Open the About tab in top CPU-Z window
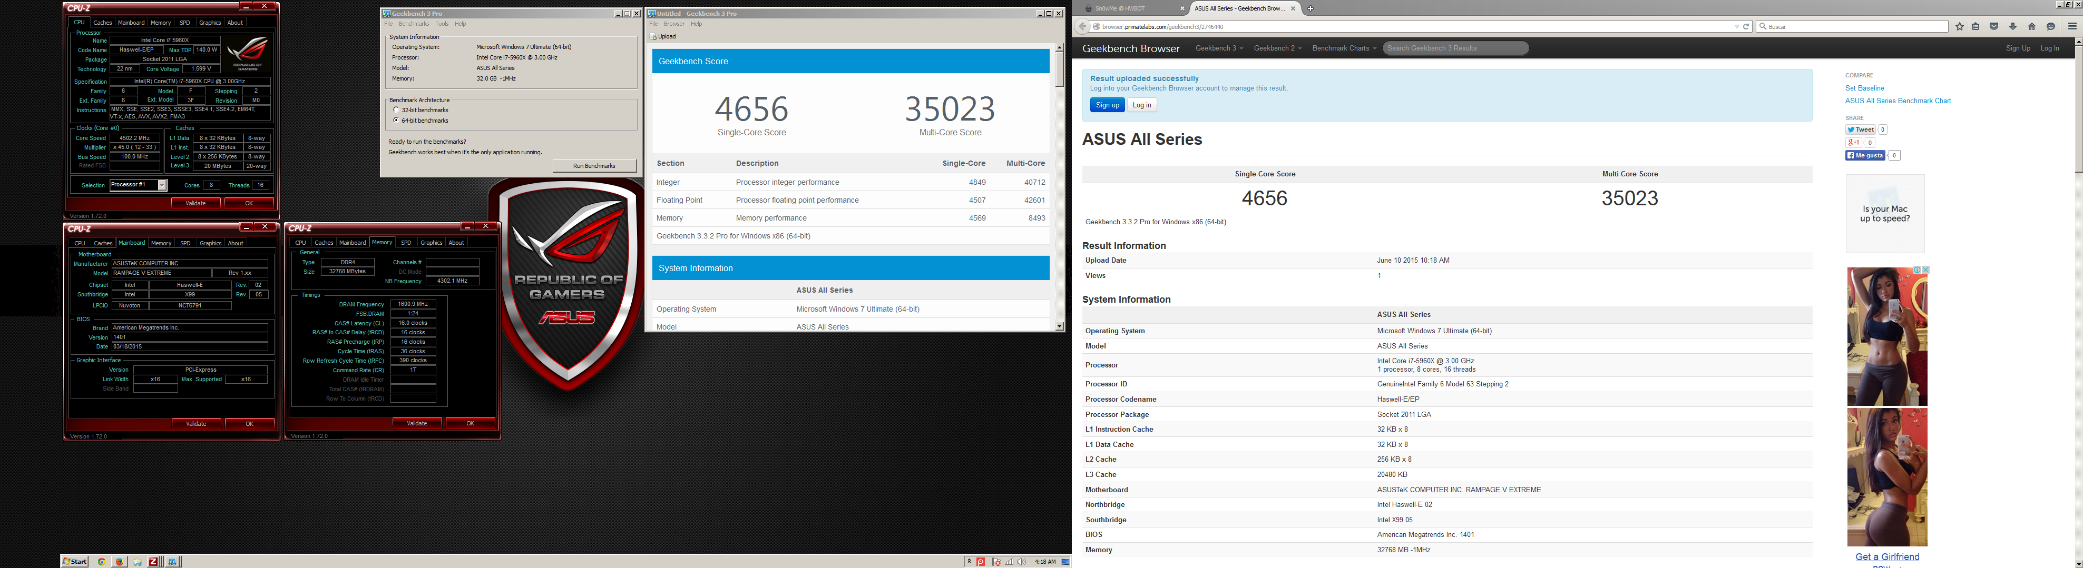Image resolution: width=2083 pixels, height=568 pixels. point(234,23)
